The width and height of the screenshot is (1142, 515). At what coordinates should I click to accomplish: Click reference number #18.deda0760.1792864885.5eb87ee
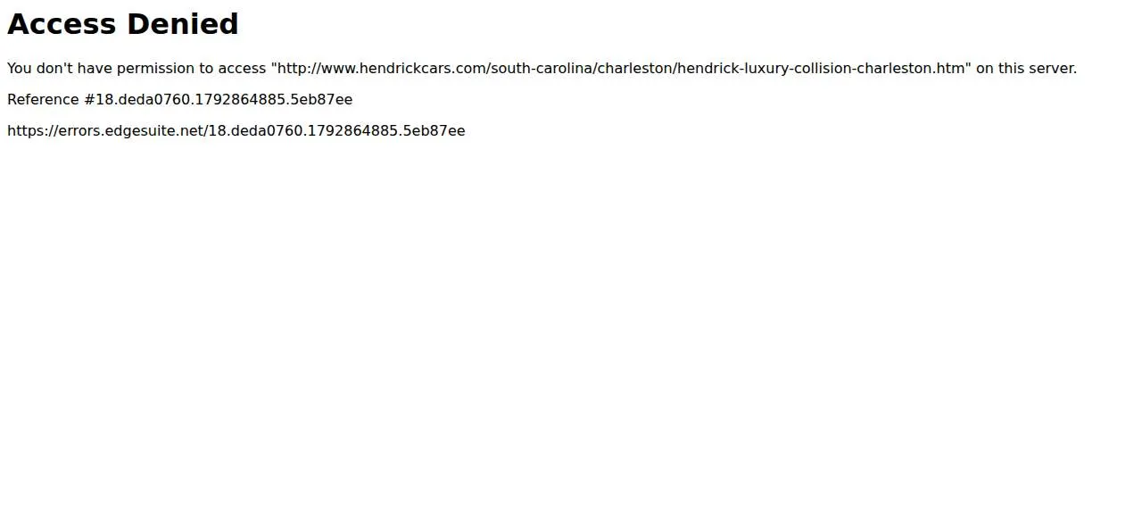tap(218, 99)
